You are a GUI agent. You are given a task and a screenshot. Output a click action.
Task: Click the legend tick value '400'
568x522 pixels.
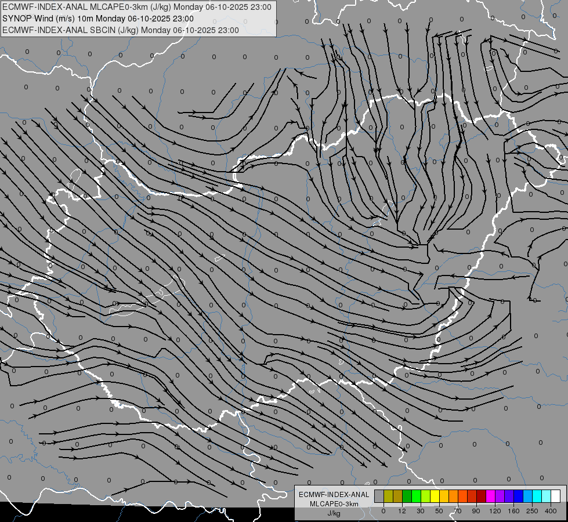click(551, 511)
